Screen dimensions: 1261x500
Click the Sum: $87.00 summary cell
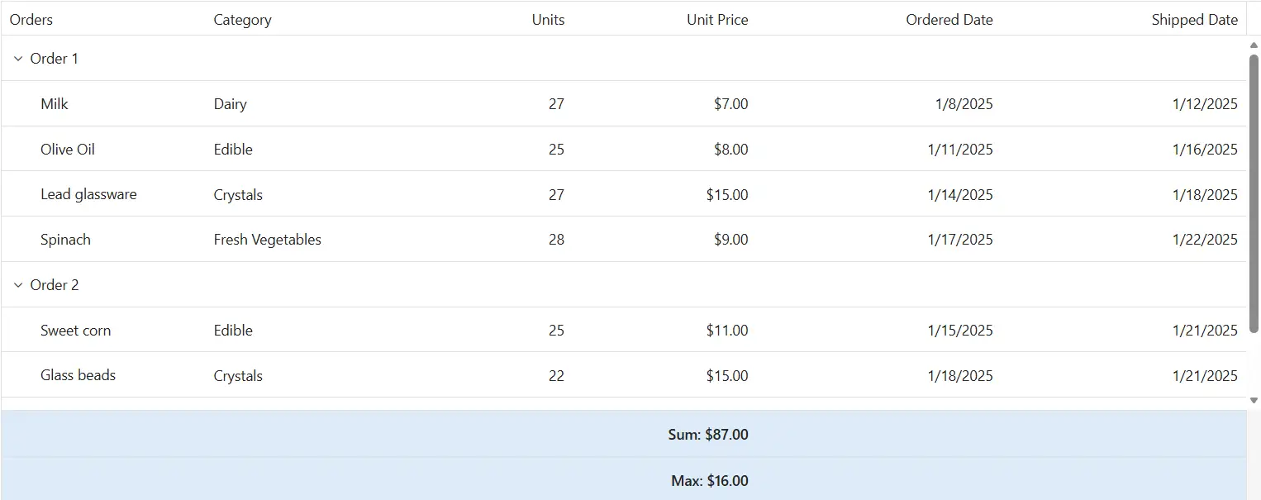pyautogui.click(x=708, y=435)
